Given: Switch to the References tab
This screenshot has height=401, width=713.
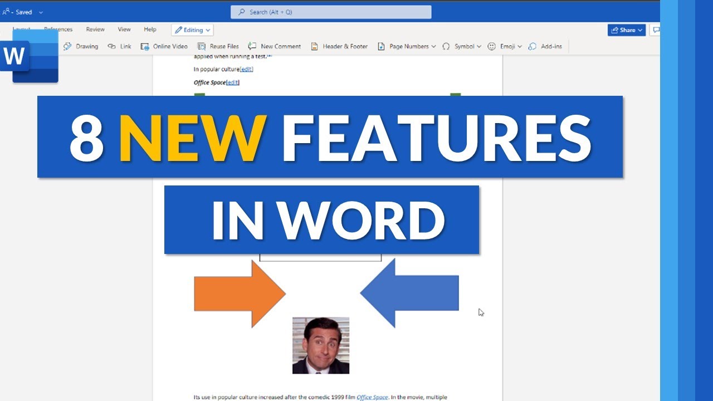Looking at the screenshot, I should pos(58,30).
